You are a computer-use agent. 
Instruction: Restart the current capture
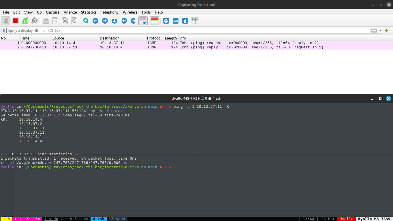click(25, 21)
